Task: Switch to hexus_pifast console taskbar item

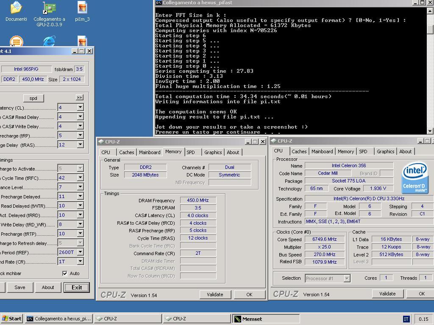Action: click(x=58, y=319)
